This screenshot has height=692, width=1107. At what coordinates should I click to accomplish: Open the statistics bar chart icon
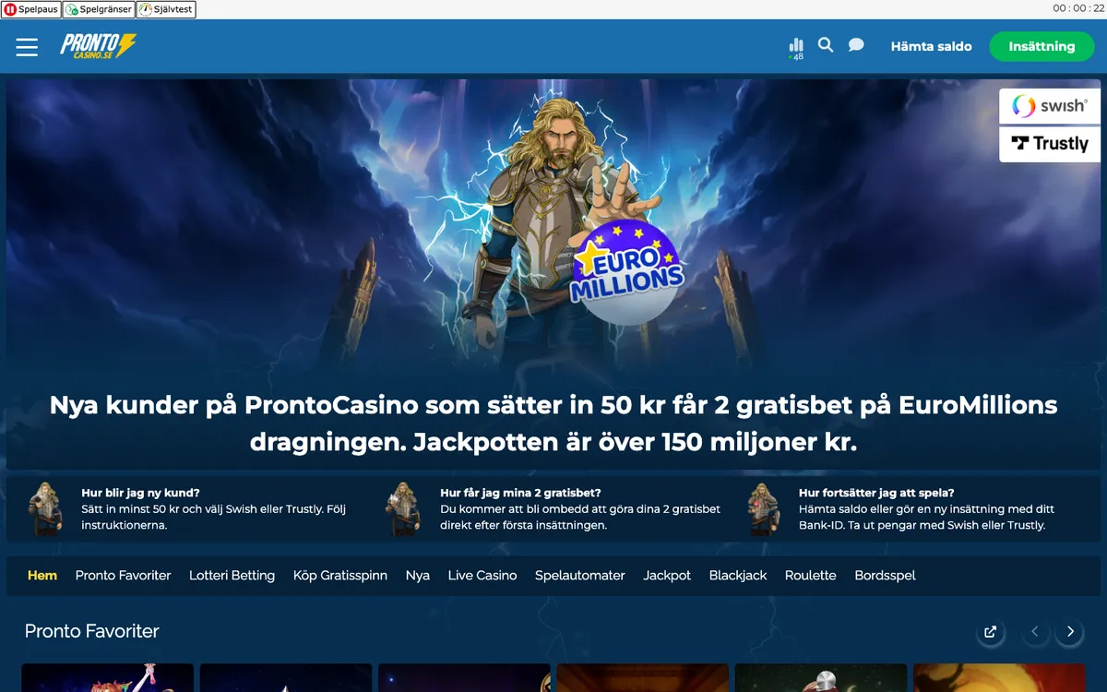[x=796, y=48]
